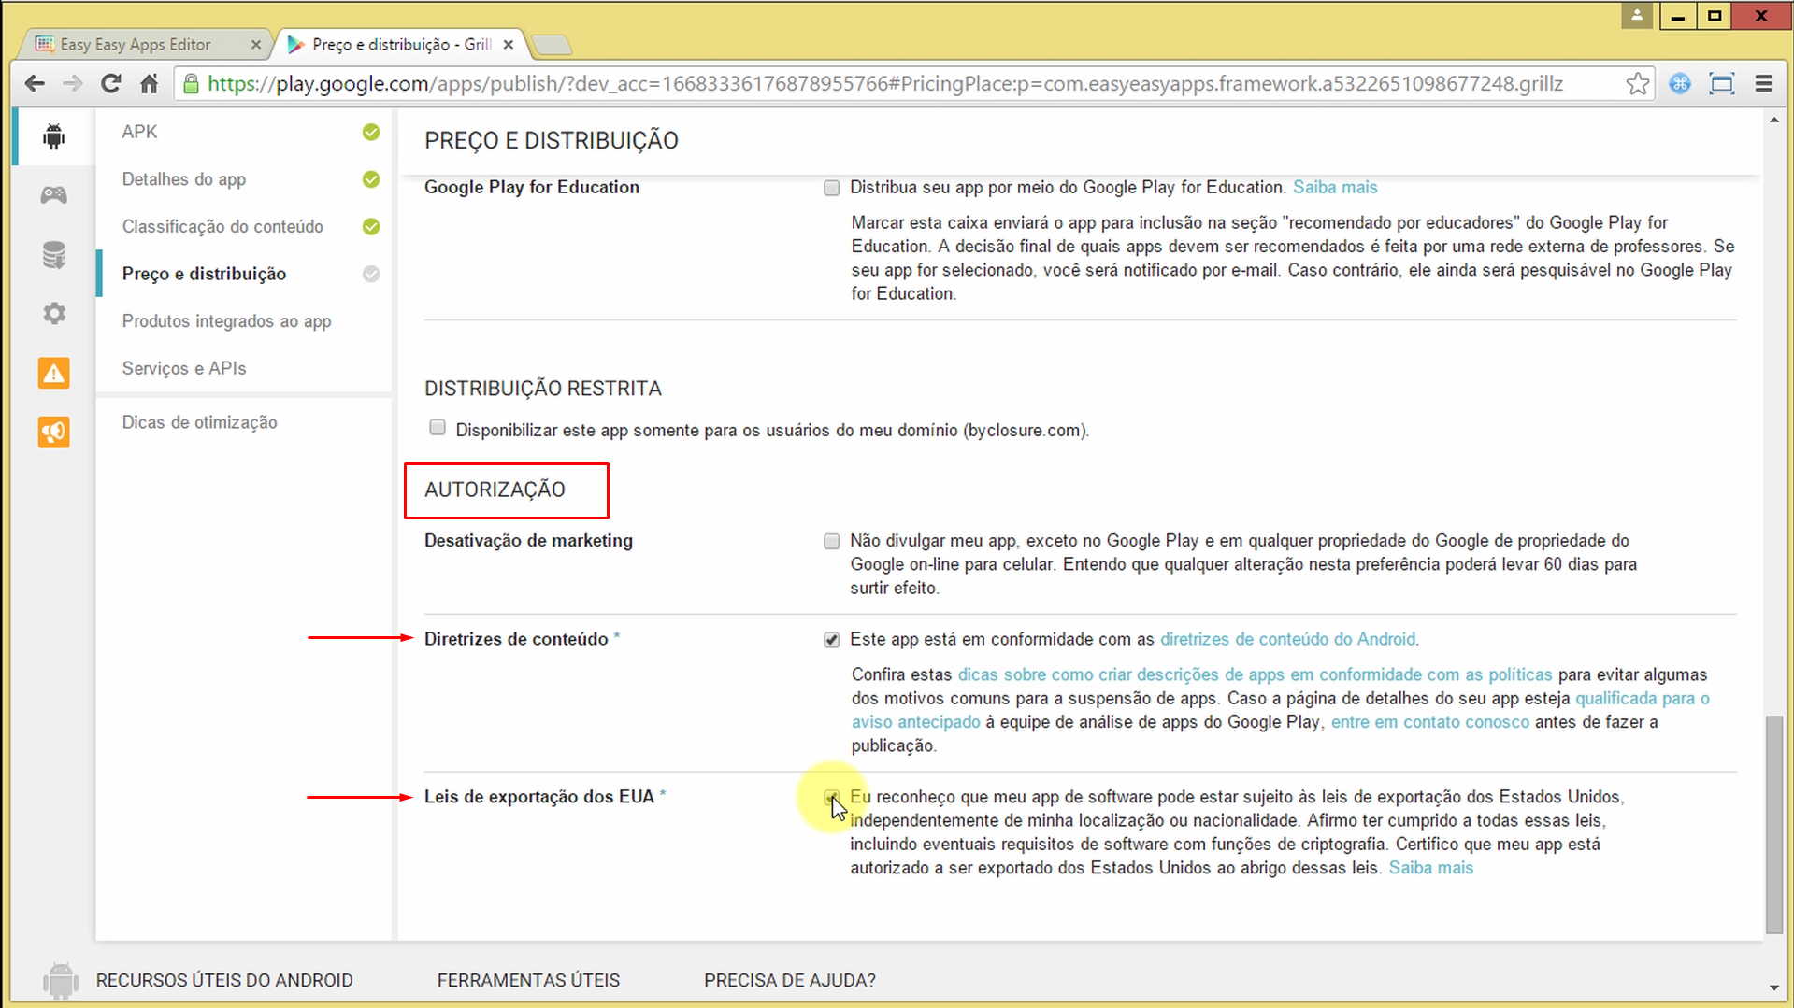The image size is (1794, 1008).
Task: Click the blue command extension icon
Action: [1680, 83]
